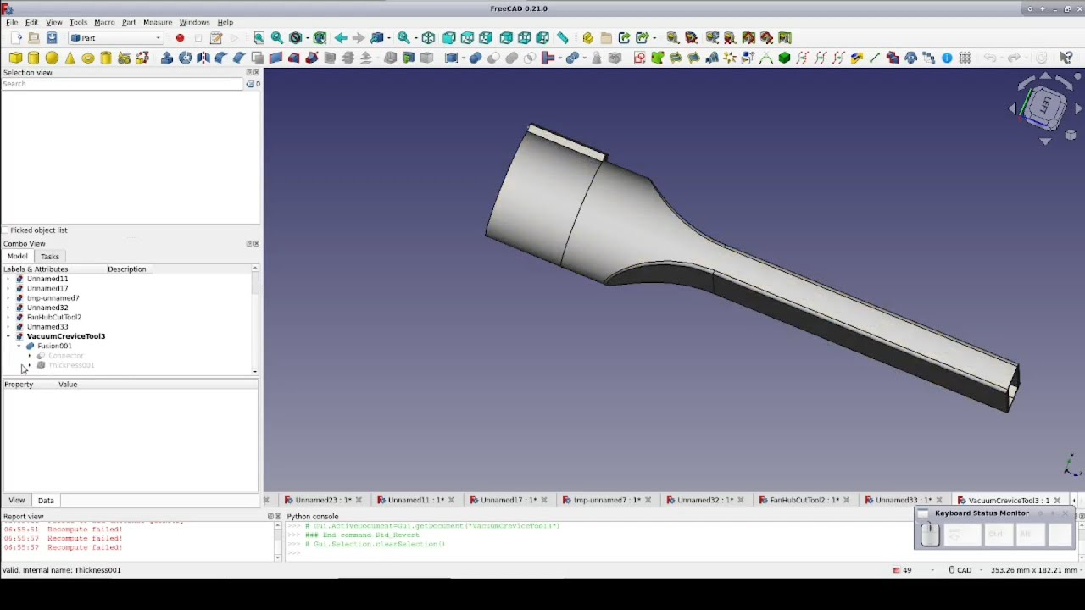
Task: Collapse the Fusion001 tree node
Action: click(19, 346)
